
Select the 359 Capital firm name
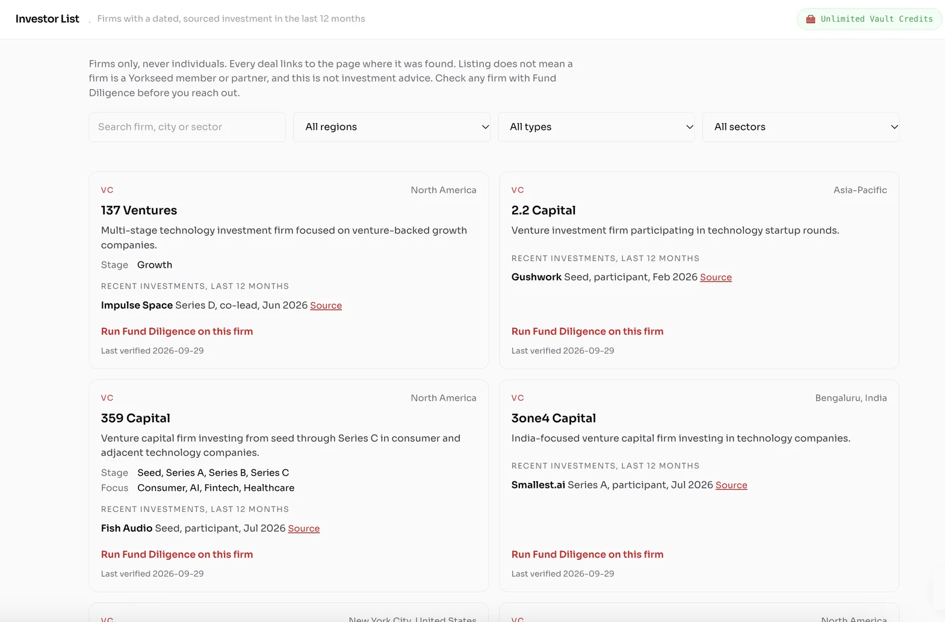pyautogui.click(x=135, y=418)
